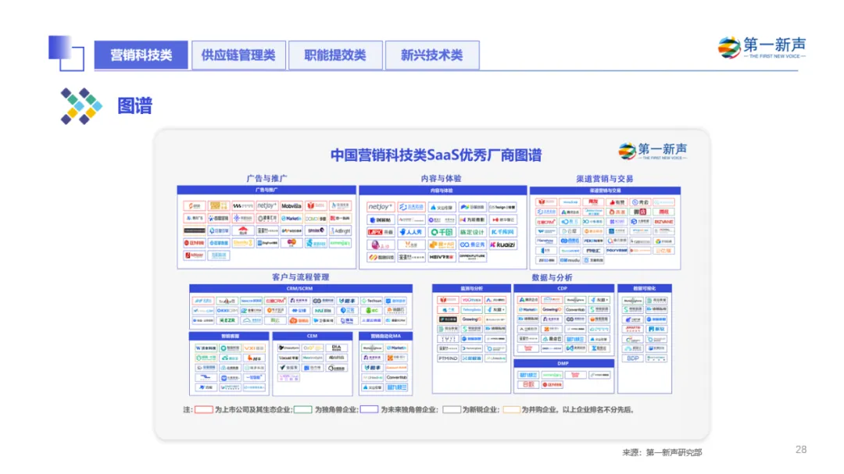Screen dimensions: 844x474
Task: Open the 职能提效类 tab
Action: (335, 55)
